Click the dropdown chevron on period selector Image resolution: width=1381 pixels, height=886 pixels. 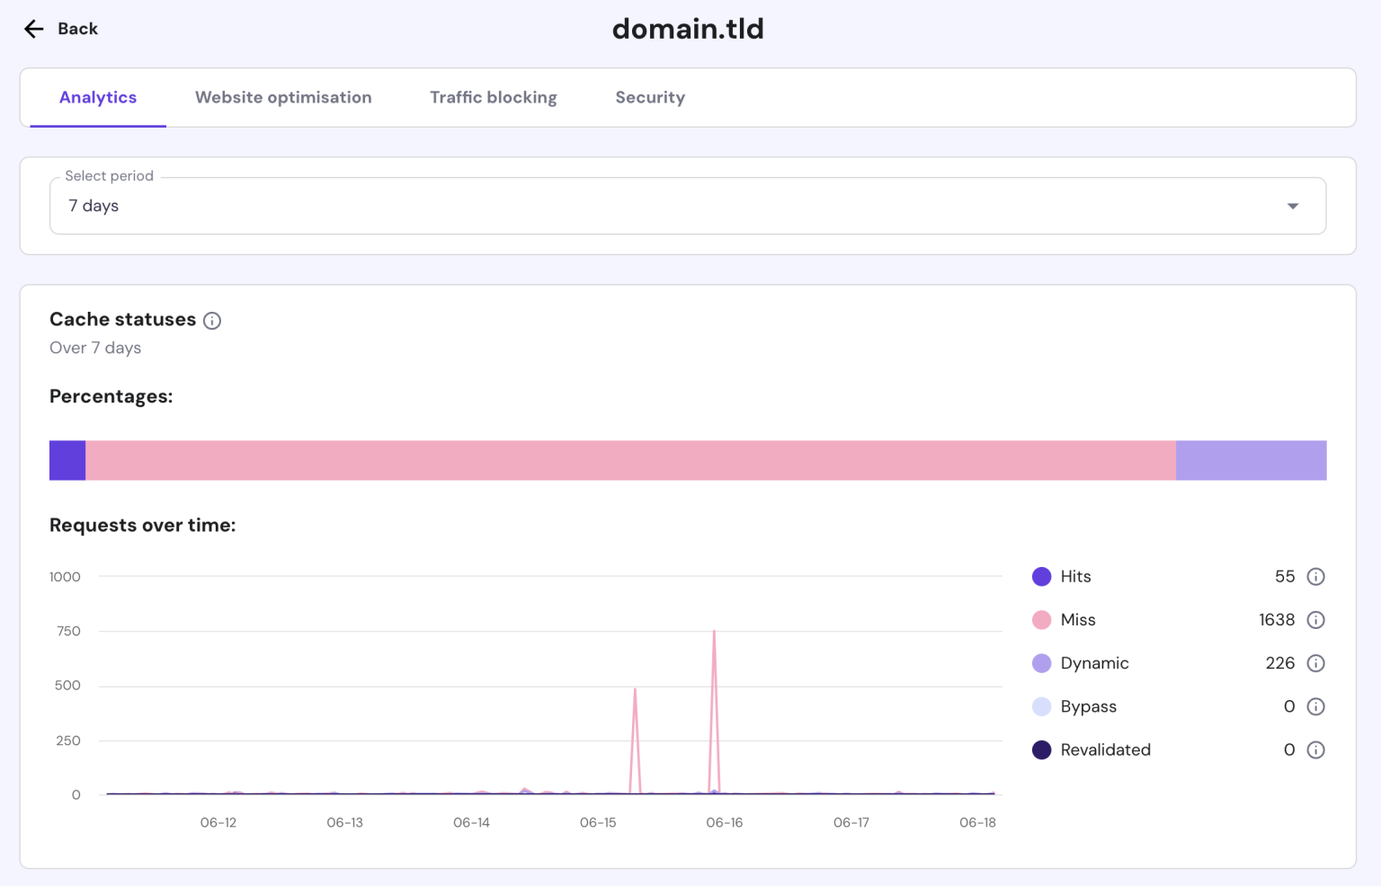[1293, 206]
